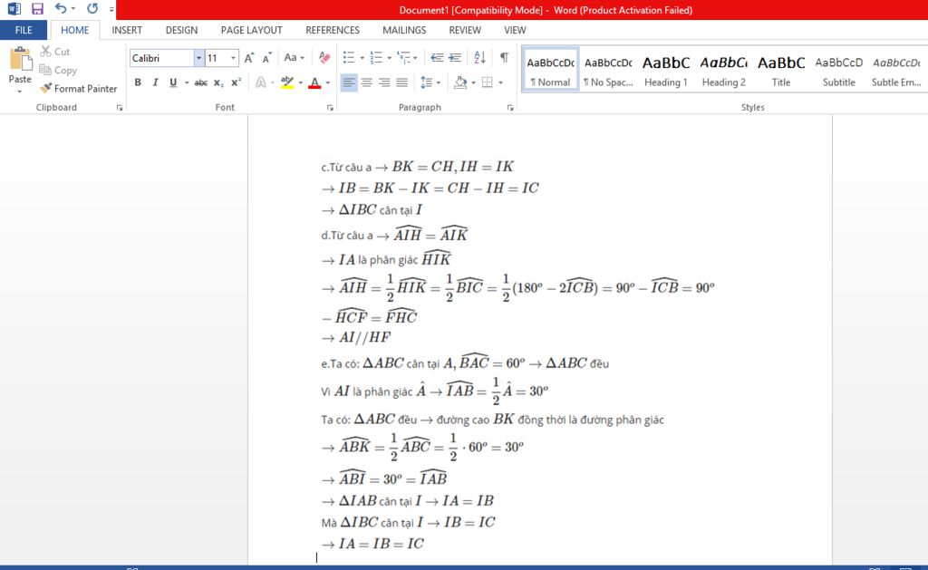Open the font color dropdown arrow

[328, 82]
